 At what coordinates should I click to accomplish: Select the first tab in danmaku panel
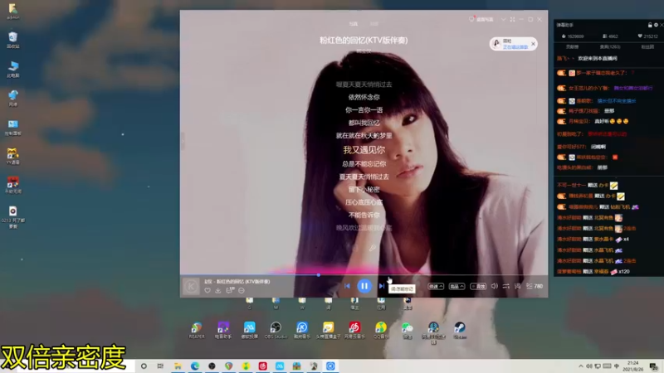(572, 47)
